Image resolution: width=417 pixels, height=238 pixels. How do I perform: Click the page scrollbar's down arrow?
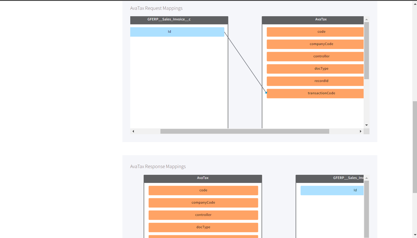pos(415,235)
